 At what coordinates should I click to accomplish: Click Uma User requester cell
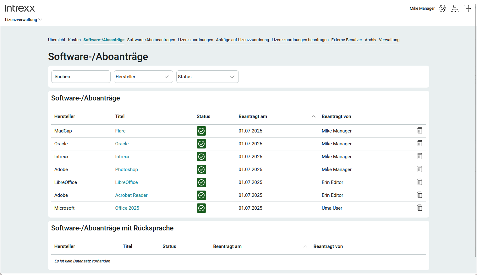(x=332, y=208)
